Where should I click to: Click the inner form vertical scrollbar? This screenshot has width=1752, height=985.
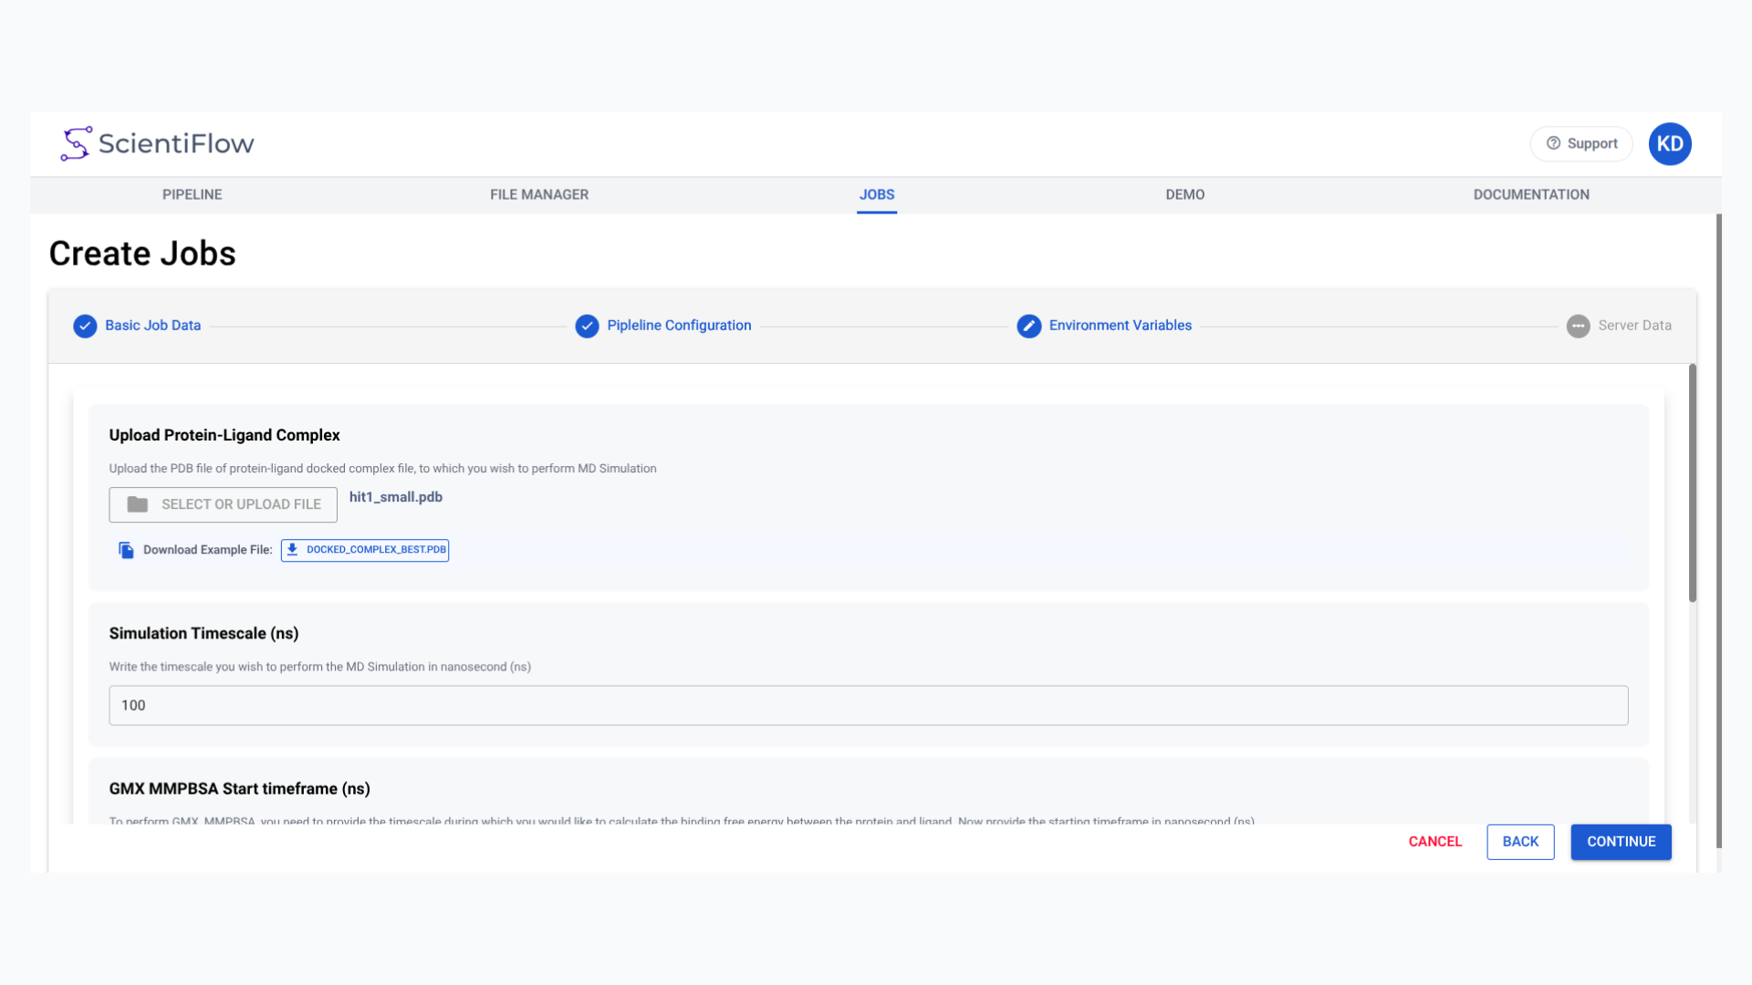pyautogui.click(x=1692, y=483)
